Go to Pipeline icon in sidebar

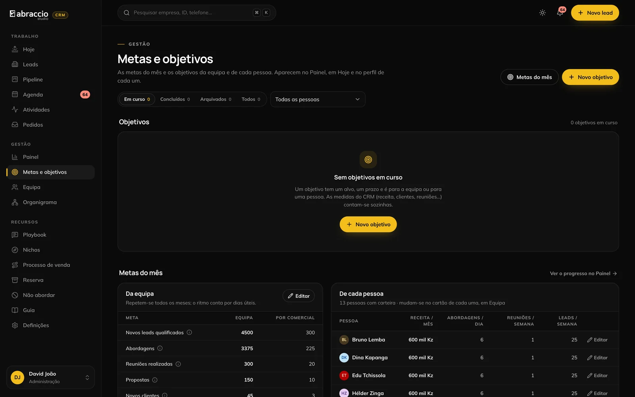15,79
